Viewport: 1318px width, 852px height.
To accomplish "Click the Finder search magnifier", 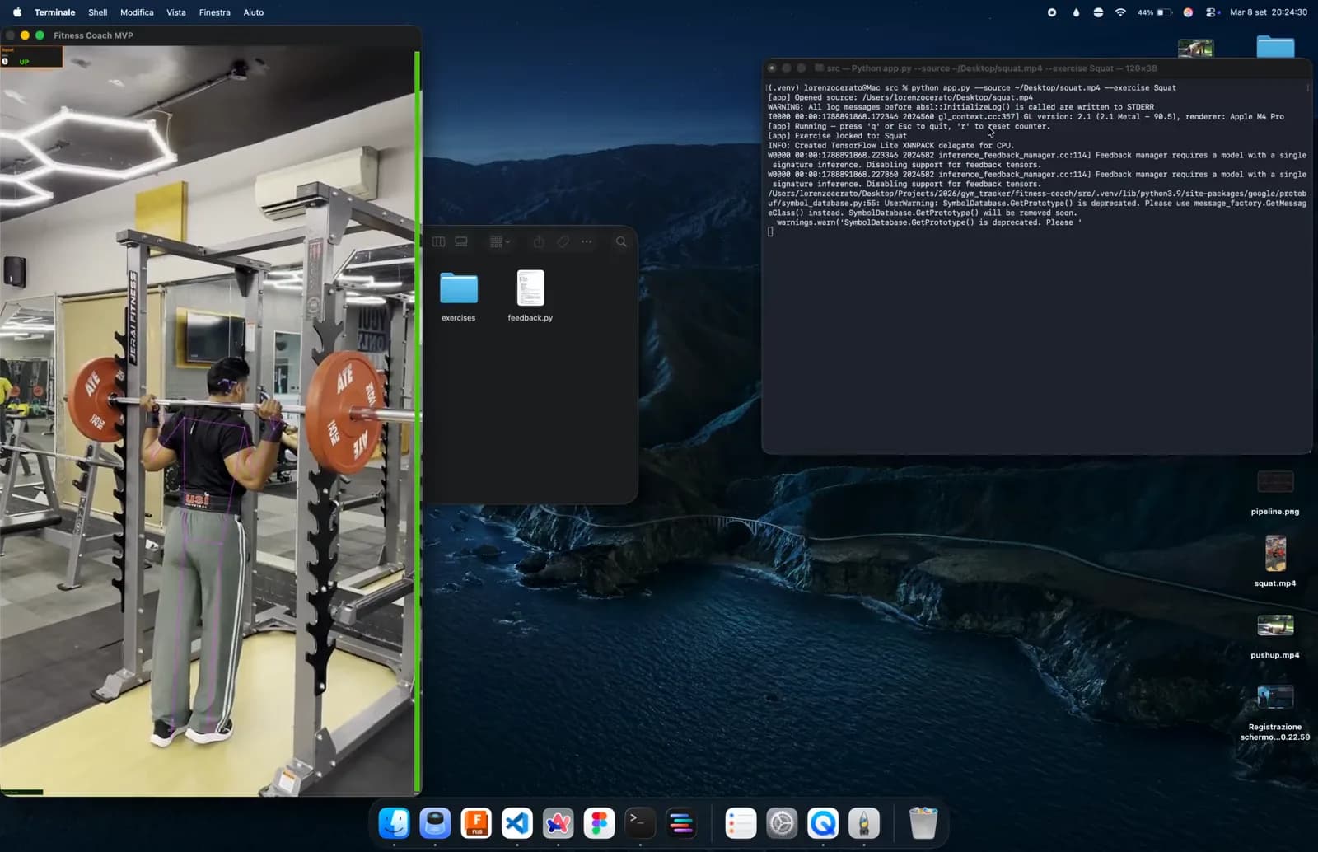I will point(621,241).
